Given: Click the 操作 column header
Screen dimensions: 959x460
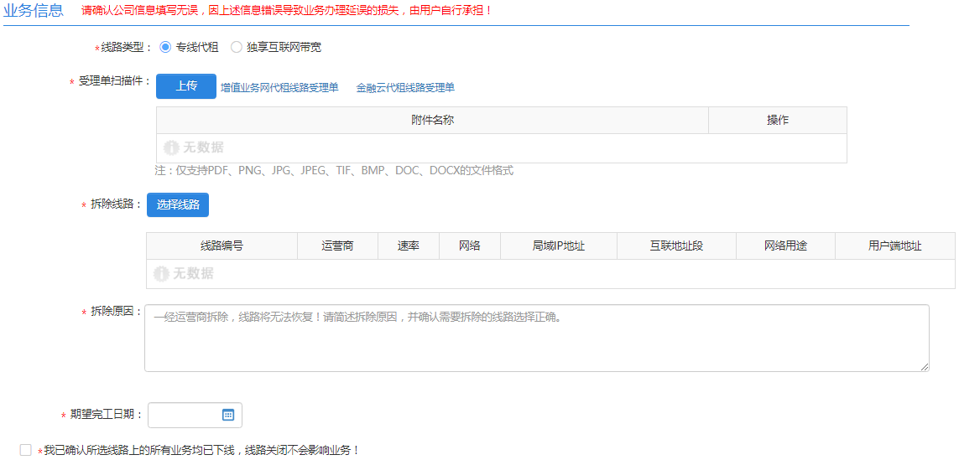Looking at the screenshot, I should pos(778,121).
